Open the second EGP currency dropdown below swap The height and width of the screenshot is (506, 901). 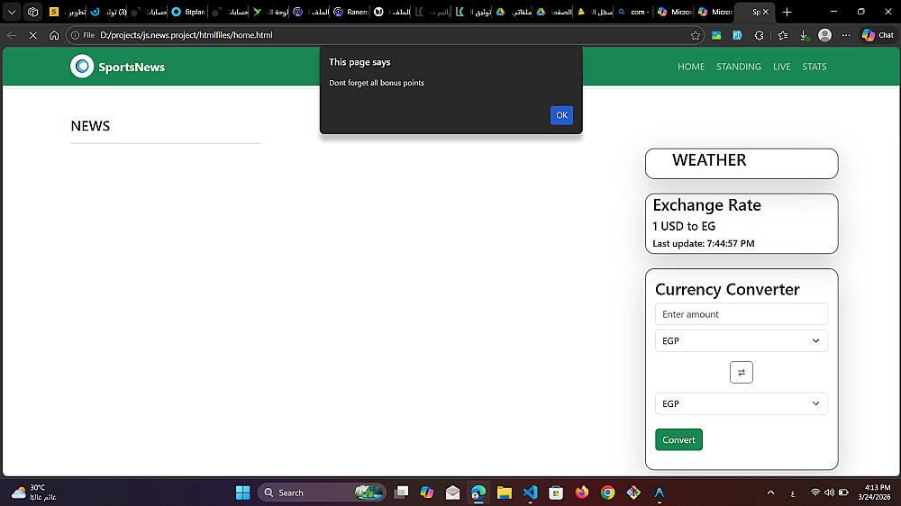742,403
